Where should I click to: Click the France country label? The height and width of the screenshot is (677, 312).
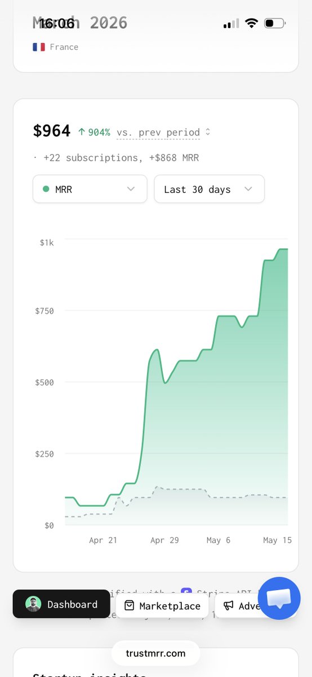pyautogui.click(x=64, y=47)
